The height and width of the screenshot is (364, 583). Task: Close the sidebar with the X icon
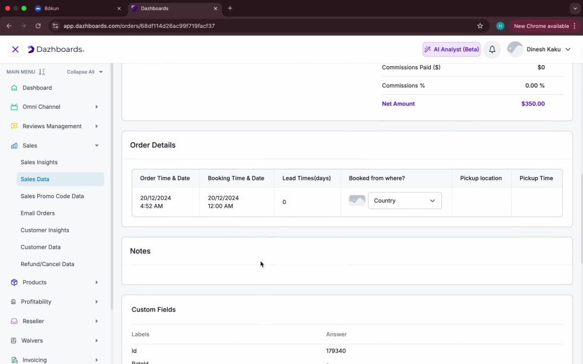(15, 50)
